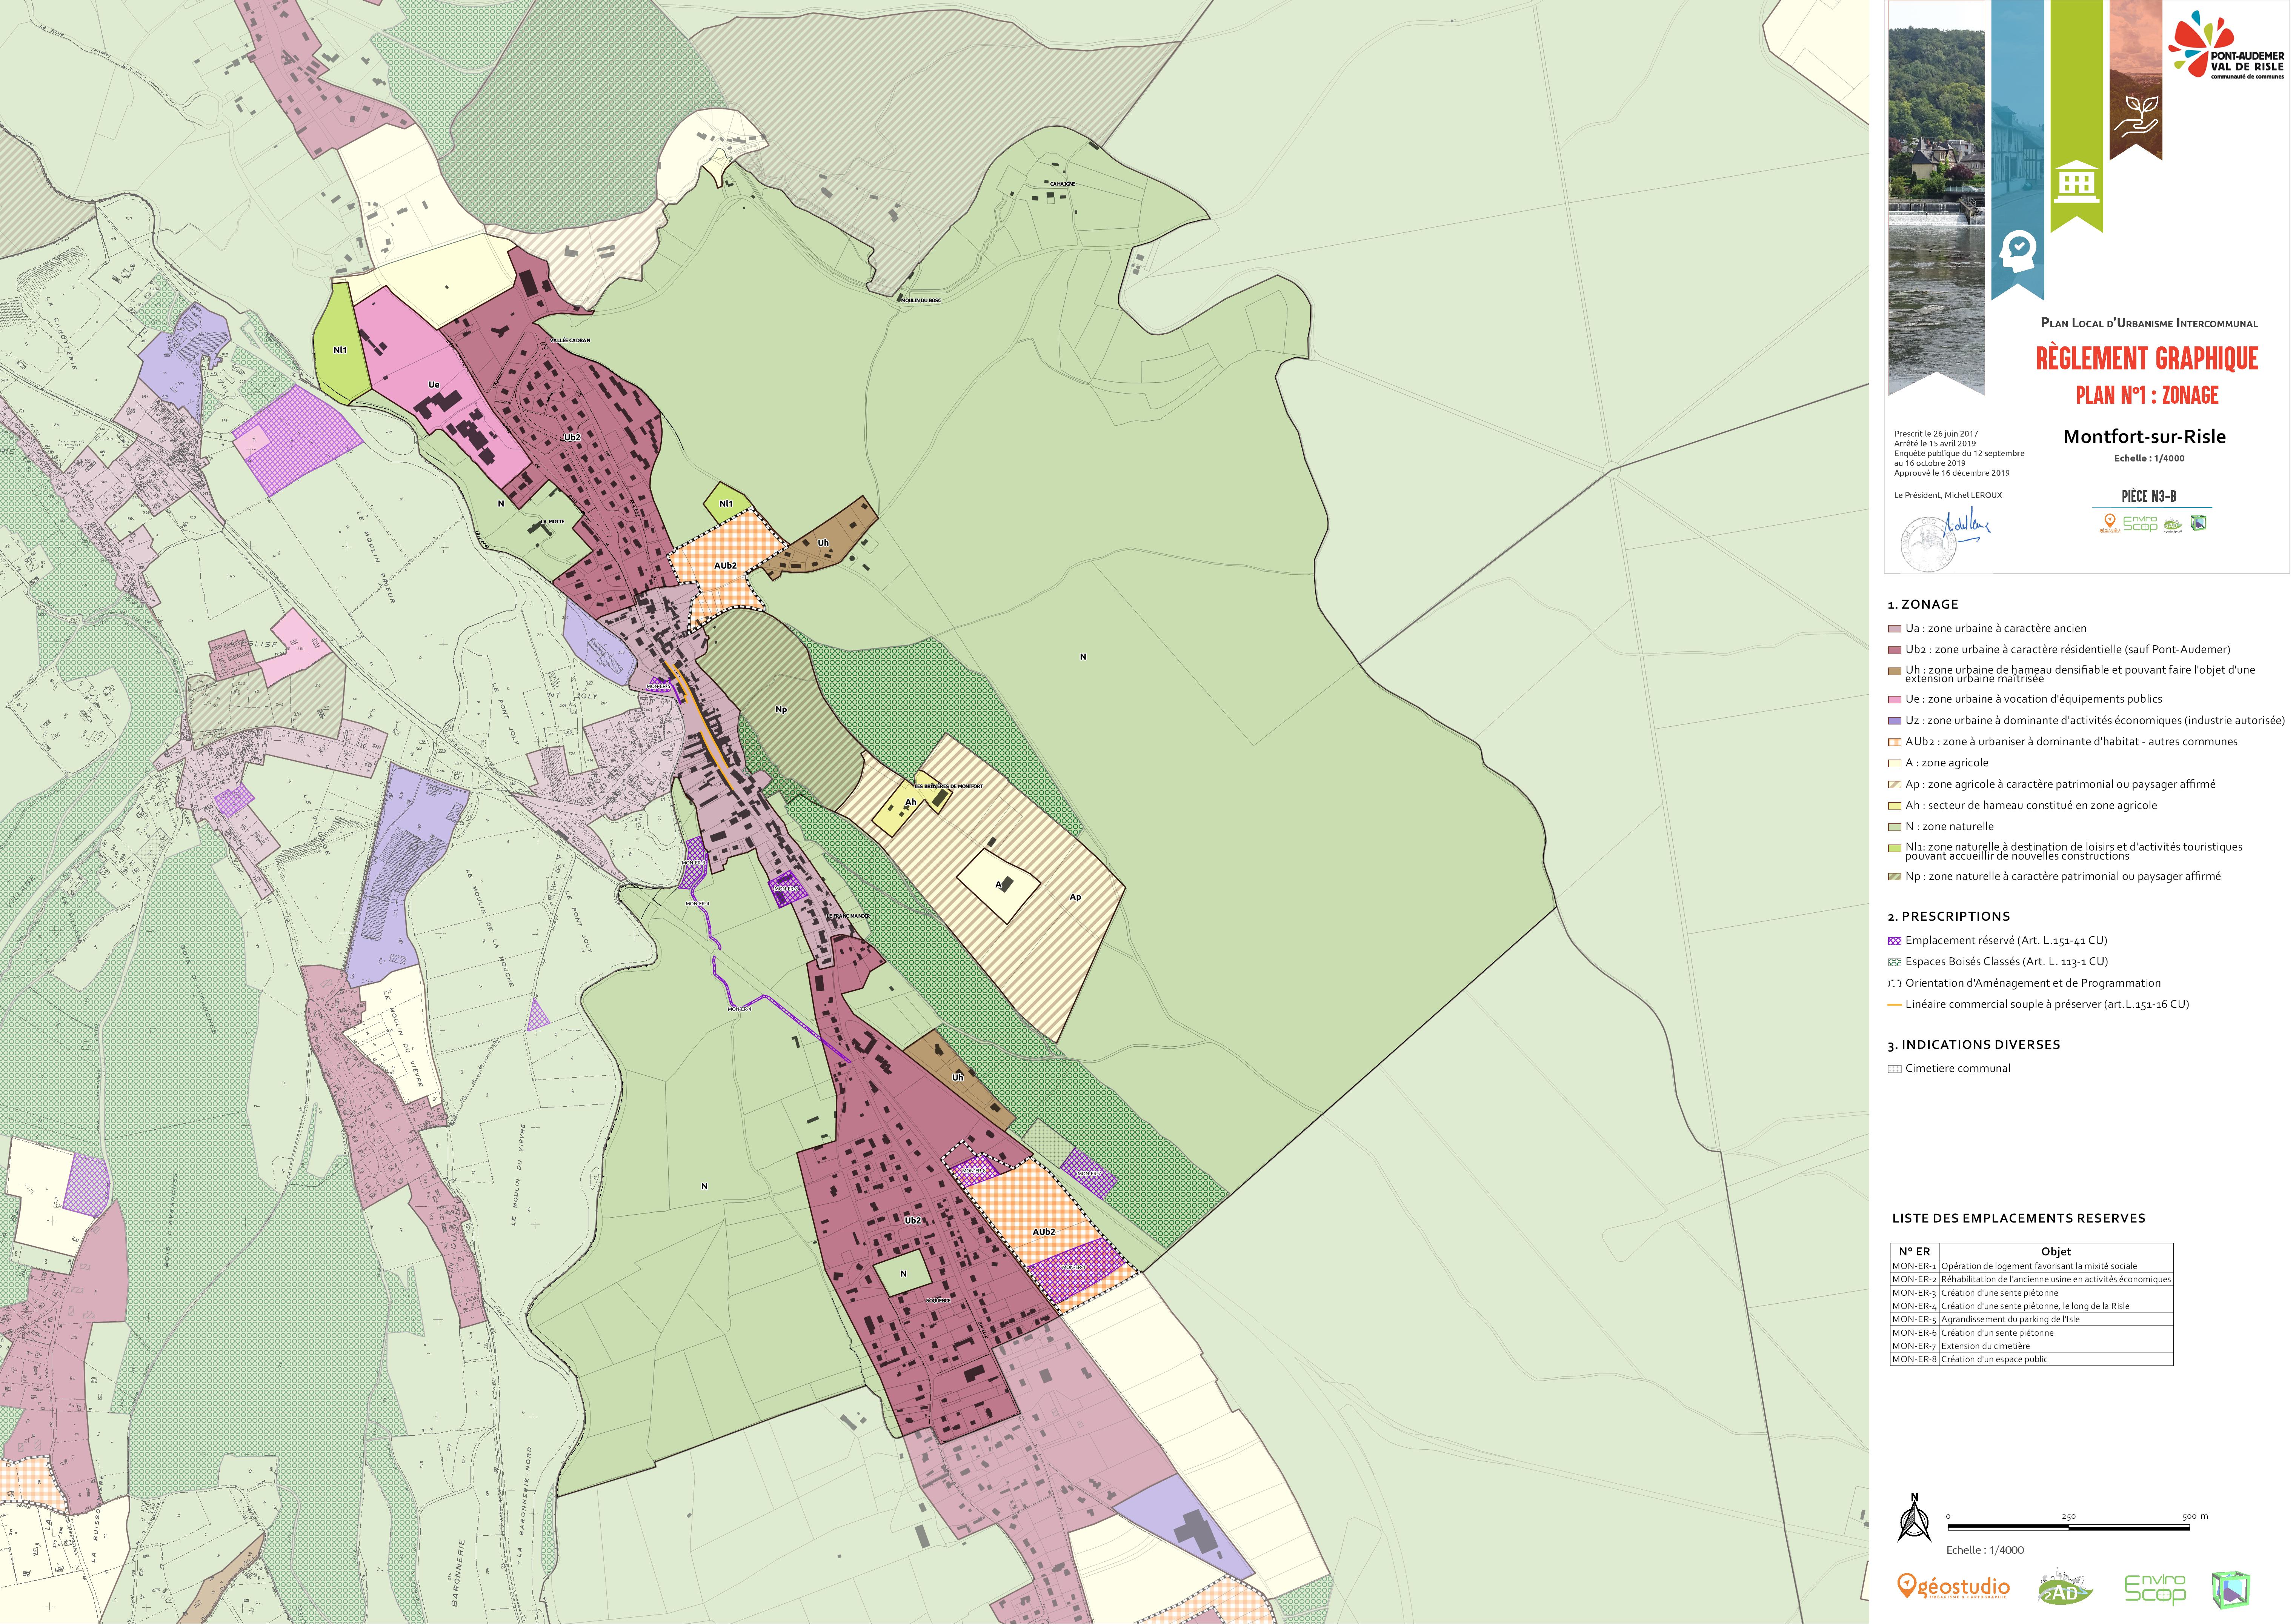Click the pink Ue public facilities legend swatch
The height and width of the screenshot is (1624, 2296).
(1894, 700)
